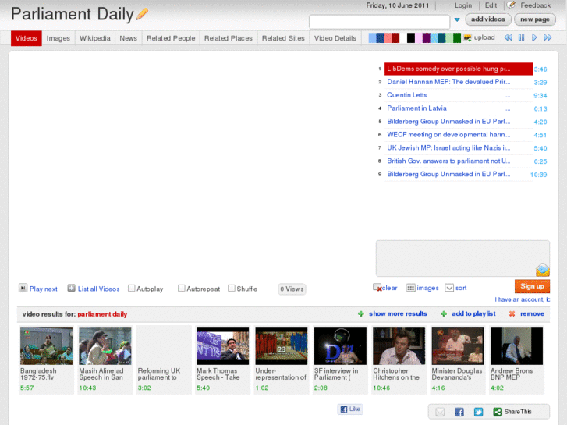The height and width of the screenshot is (425, 567).
Task: Click the clear playlist icon
Action: 377,288
